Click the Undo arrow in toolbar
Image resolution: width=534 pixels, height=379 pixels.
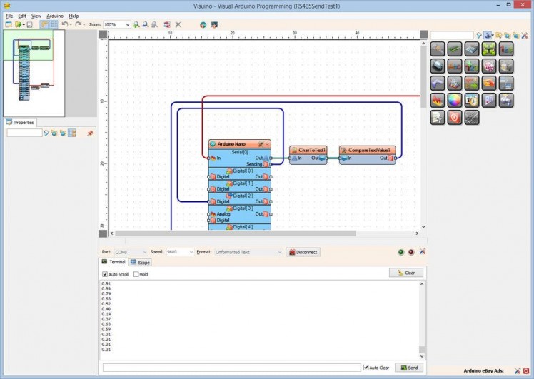pyautogui.click(x=64, y=24)
